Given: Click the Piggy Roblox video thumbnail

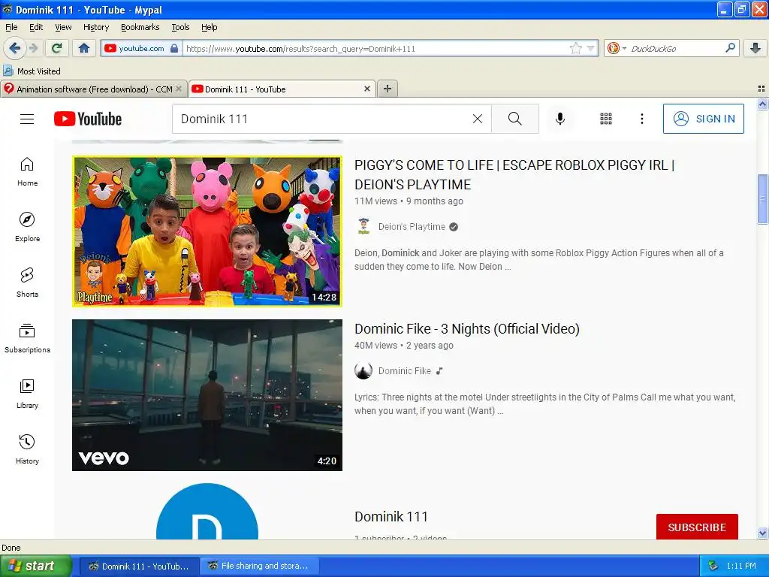Looking at the screenshot, I should coord(207,231).
